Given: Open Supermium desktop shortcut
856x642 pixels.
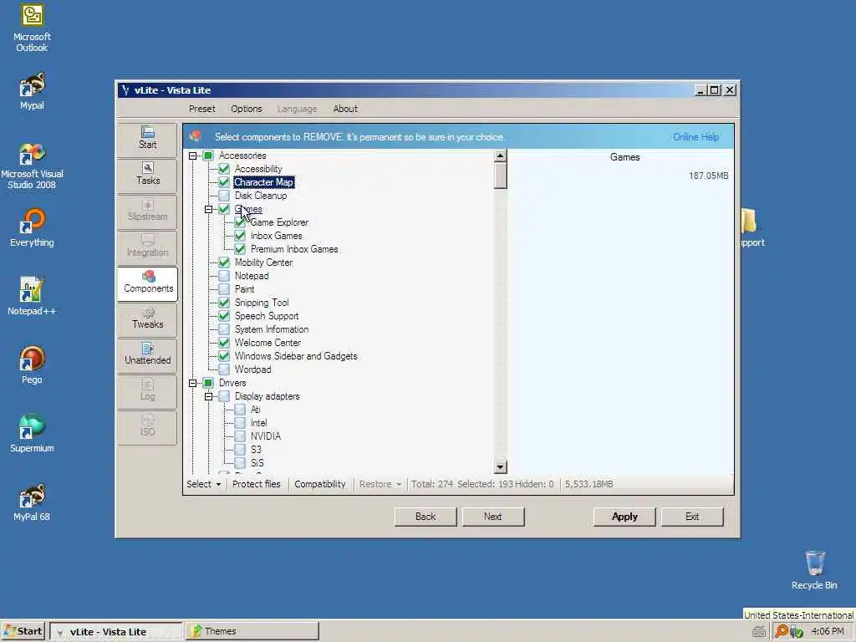Looking at the screenshot, I should pyautogui.click(x=32, y=434).
